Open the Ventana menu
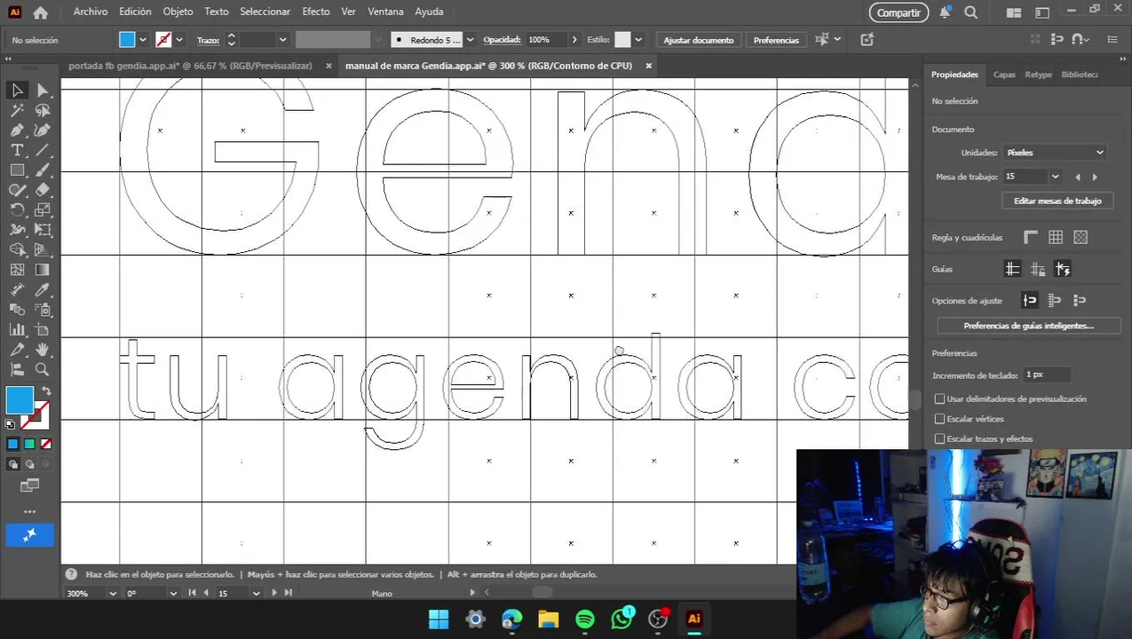This screenshot has width=1132, height=639. point(385,12)
